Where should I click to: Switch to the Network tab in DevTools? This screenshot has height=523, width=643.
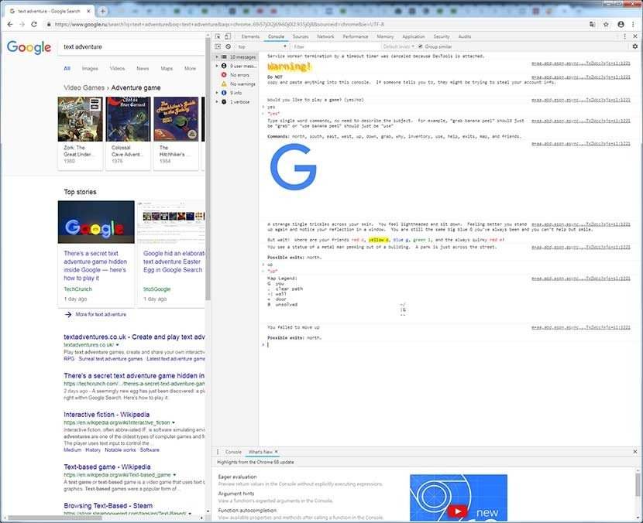[325, 36]
